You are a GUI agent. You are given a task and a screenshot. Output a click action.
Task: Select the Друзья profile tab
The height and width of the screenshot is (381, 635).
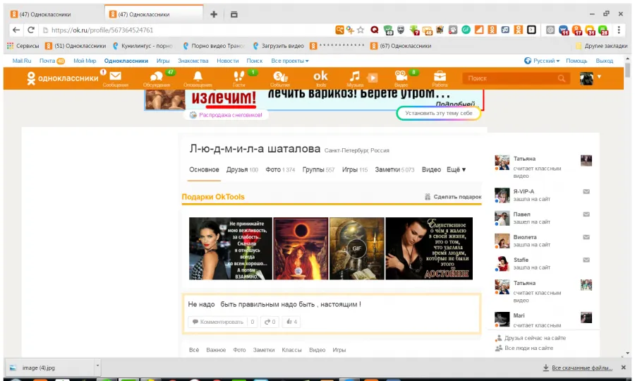242,169
